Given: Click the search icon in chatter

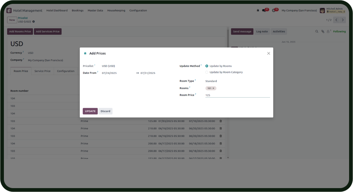Looking at the screenshot, I should [317, 31].
